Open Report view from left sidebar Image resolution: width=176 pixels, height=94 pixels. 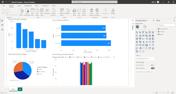(x=2, y=21)
